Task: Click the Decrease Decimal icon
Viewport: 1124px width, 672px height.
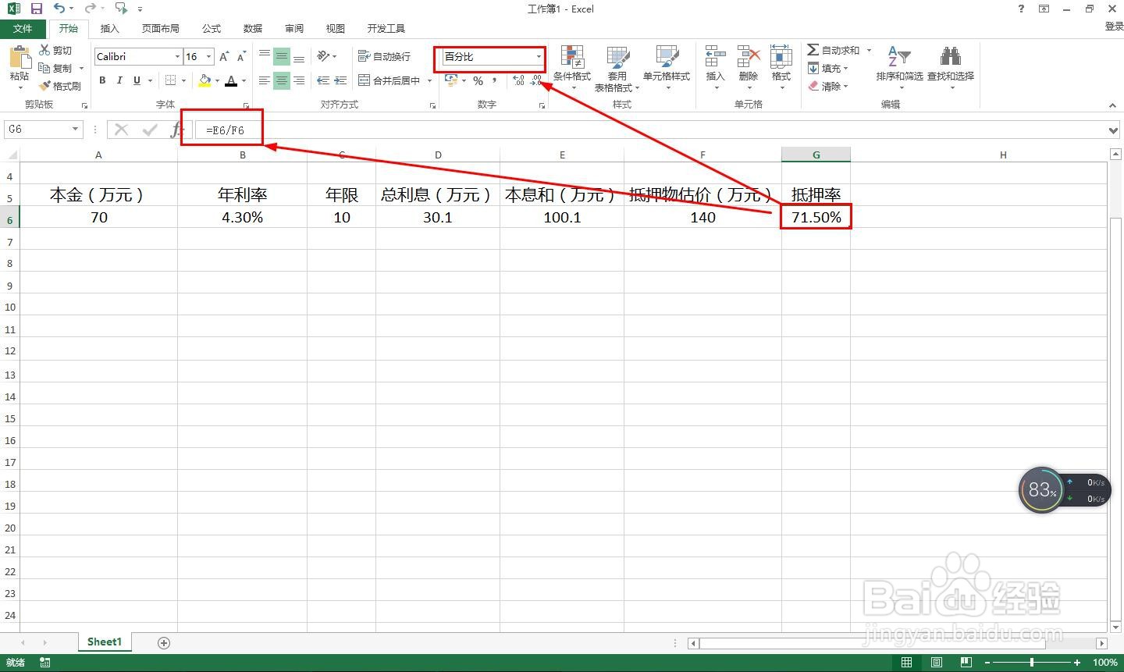Action: [x=536, y=80]
